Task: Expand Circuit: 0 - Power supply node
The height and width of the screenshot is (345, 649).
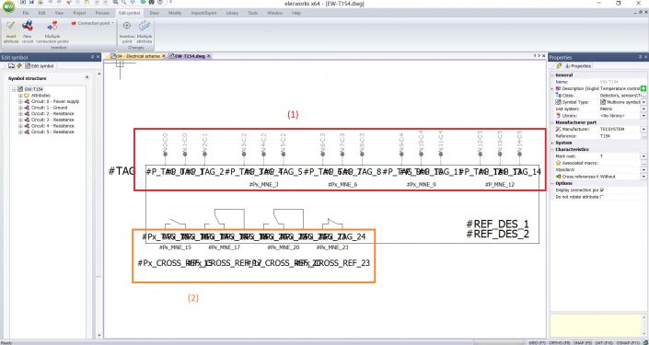Action: (20, 101)
